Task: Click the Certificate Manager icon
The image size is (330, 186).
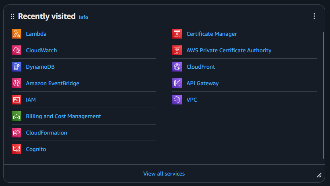Action: (x=177, y=34)
